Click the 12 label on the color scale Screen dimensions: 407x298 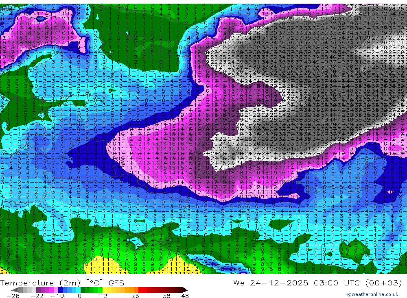click(x=103, y=296)
